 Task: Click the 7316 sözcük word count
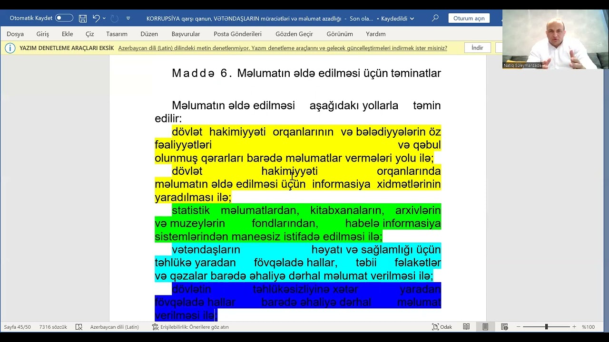point(53,327)
